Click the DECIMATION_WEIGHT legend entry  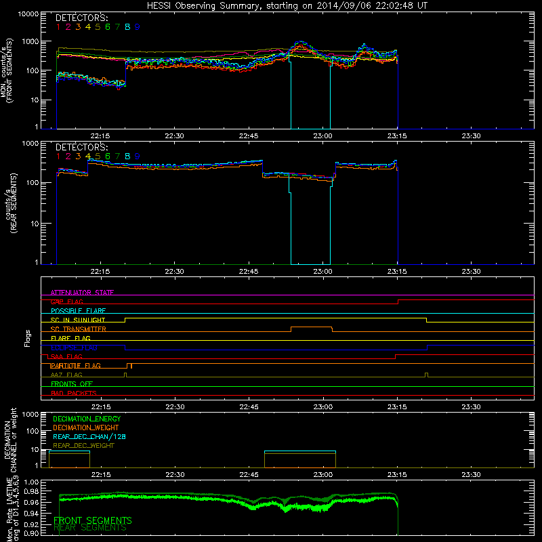(86, 428)
